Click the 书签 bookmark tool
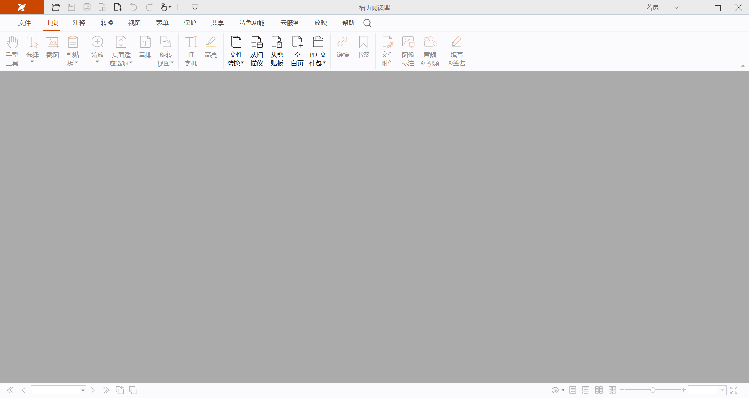 (363, 47)
